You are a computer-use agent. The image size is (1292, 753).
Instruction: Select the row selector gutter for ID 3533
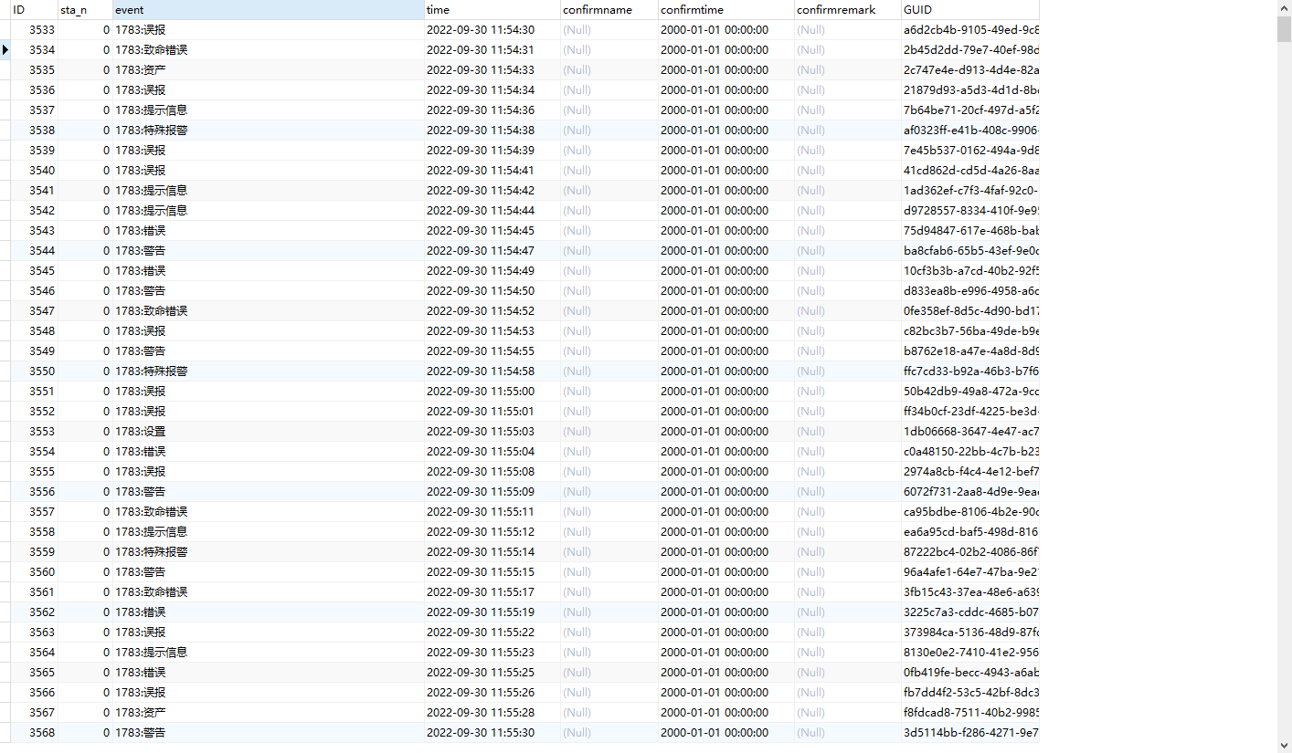coord(5,29)
